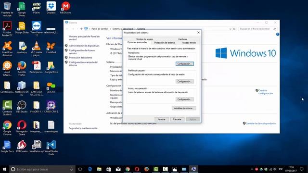
Task: Click the Cancelar button
Action: [177, 119]
